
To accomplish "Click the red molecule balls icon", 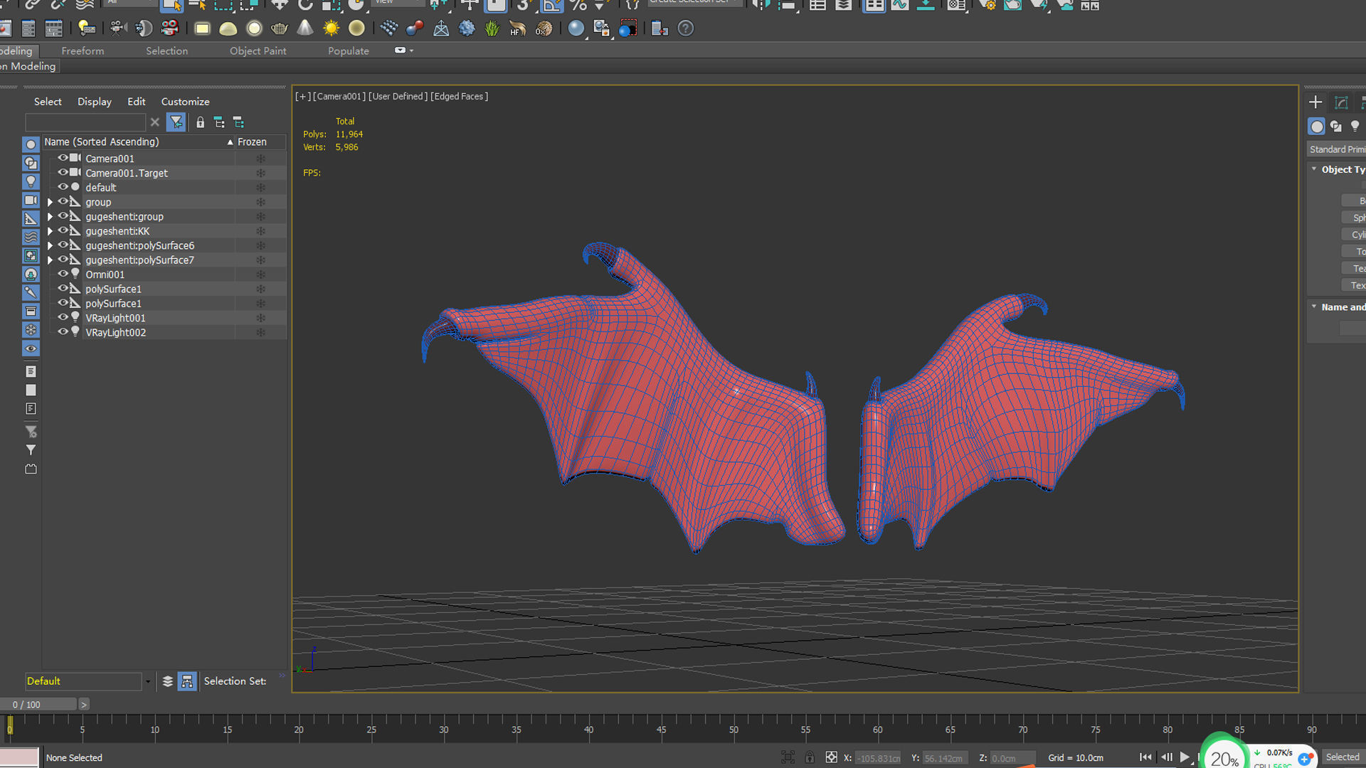I will pos(415,28).
